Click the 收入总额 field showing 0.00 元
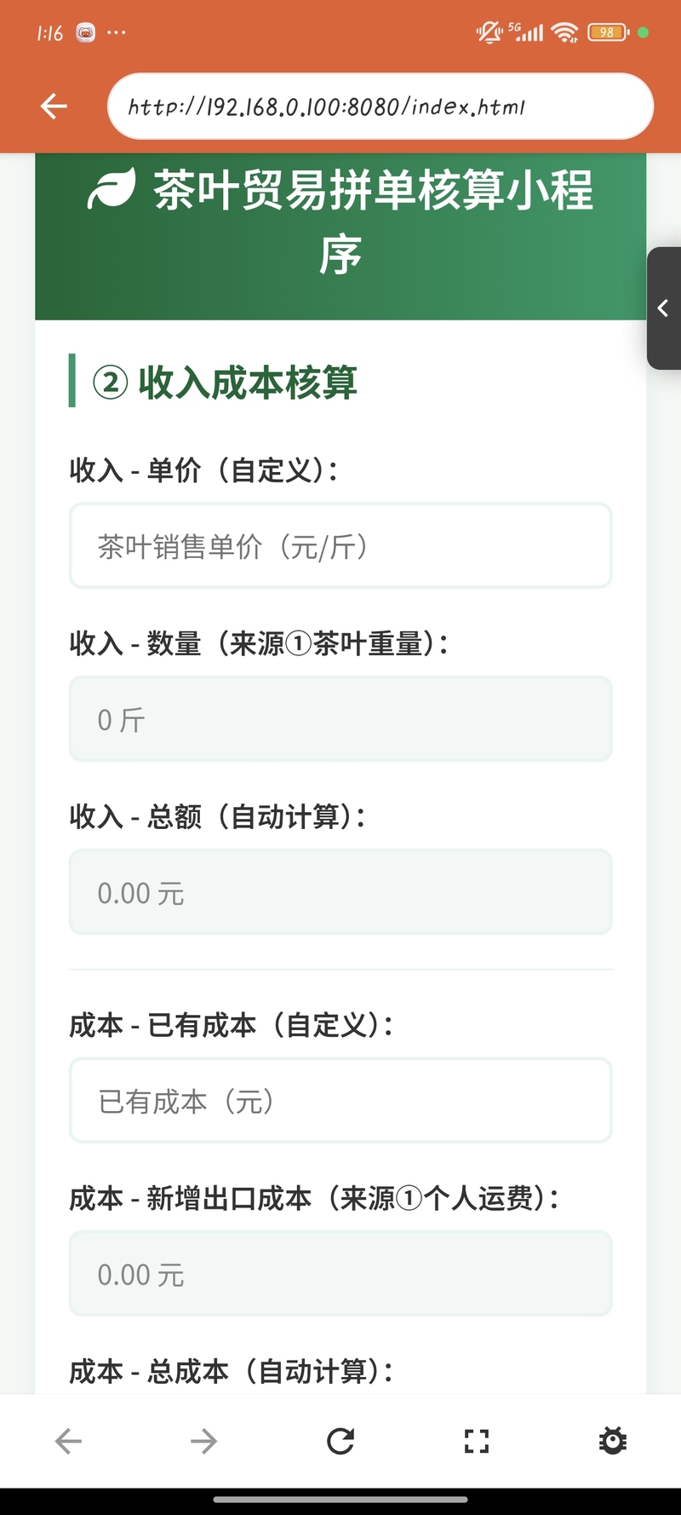681x1515 pixels. click(x=340, y=892)
